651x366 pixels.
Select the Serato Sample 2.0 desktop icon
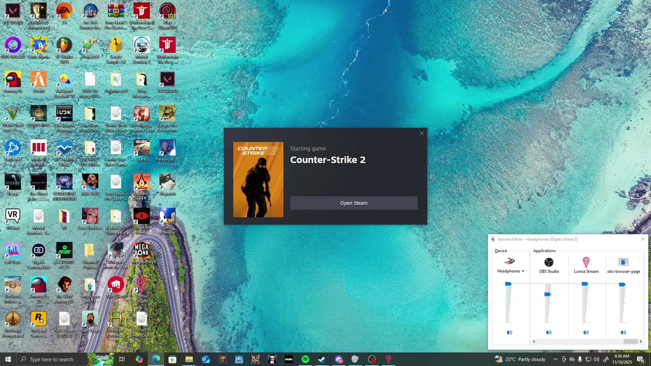pyautogui.click(x=115, y=50)
